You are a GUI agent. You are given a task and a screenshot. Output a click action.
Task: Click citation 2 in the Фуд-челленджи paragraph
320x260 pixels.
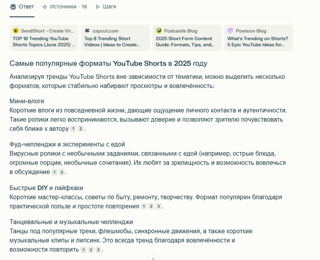point(62,172)
